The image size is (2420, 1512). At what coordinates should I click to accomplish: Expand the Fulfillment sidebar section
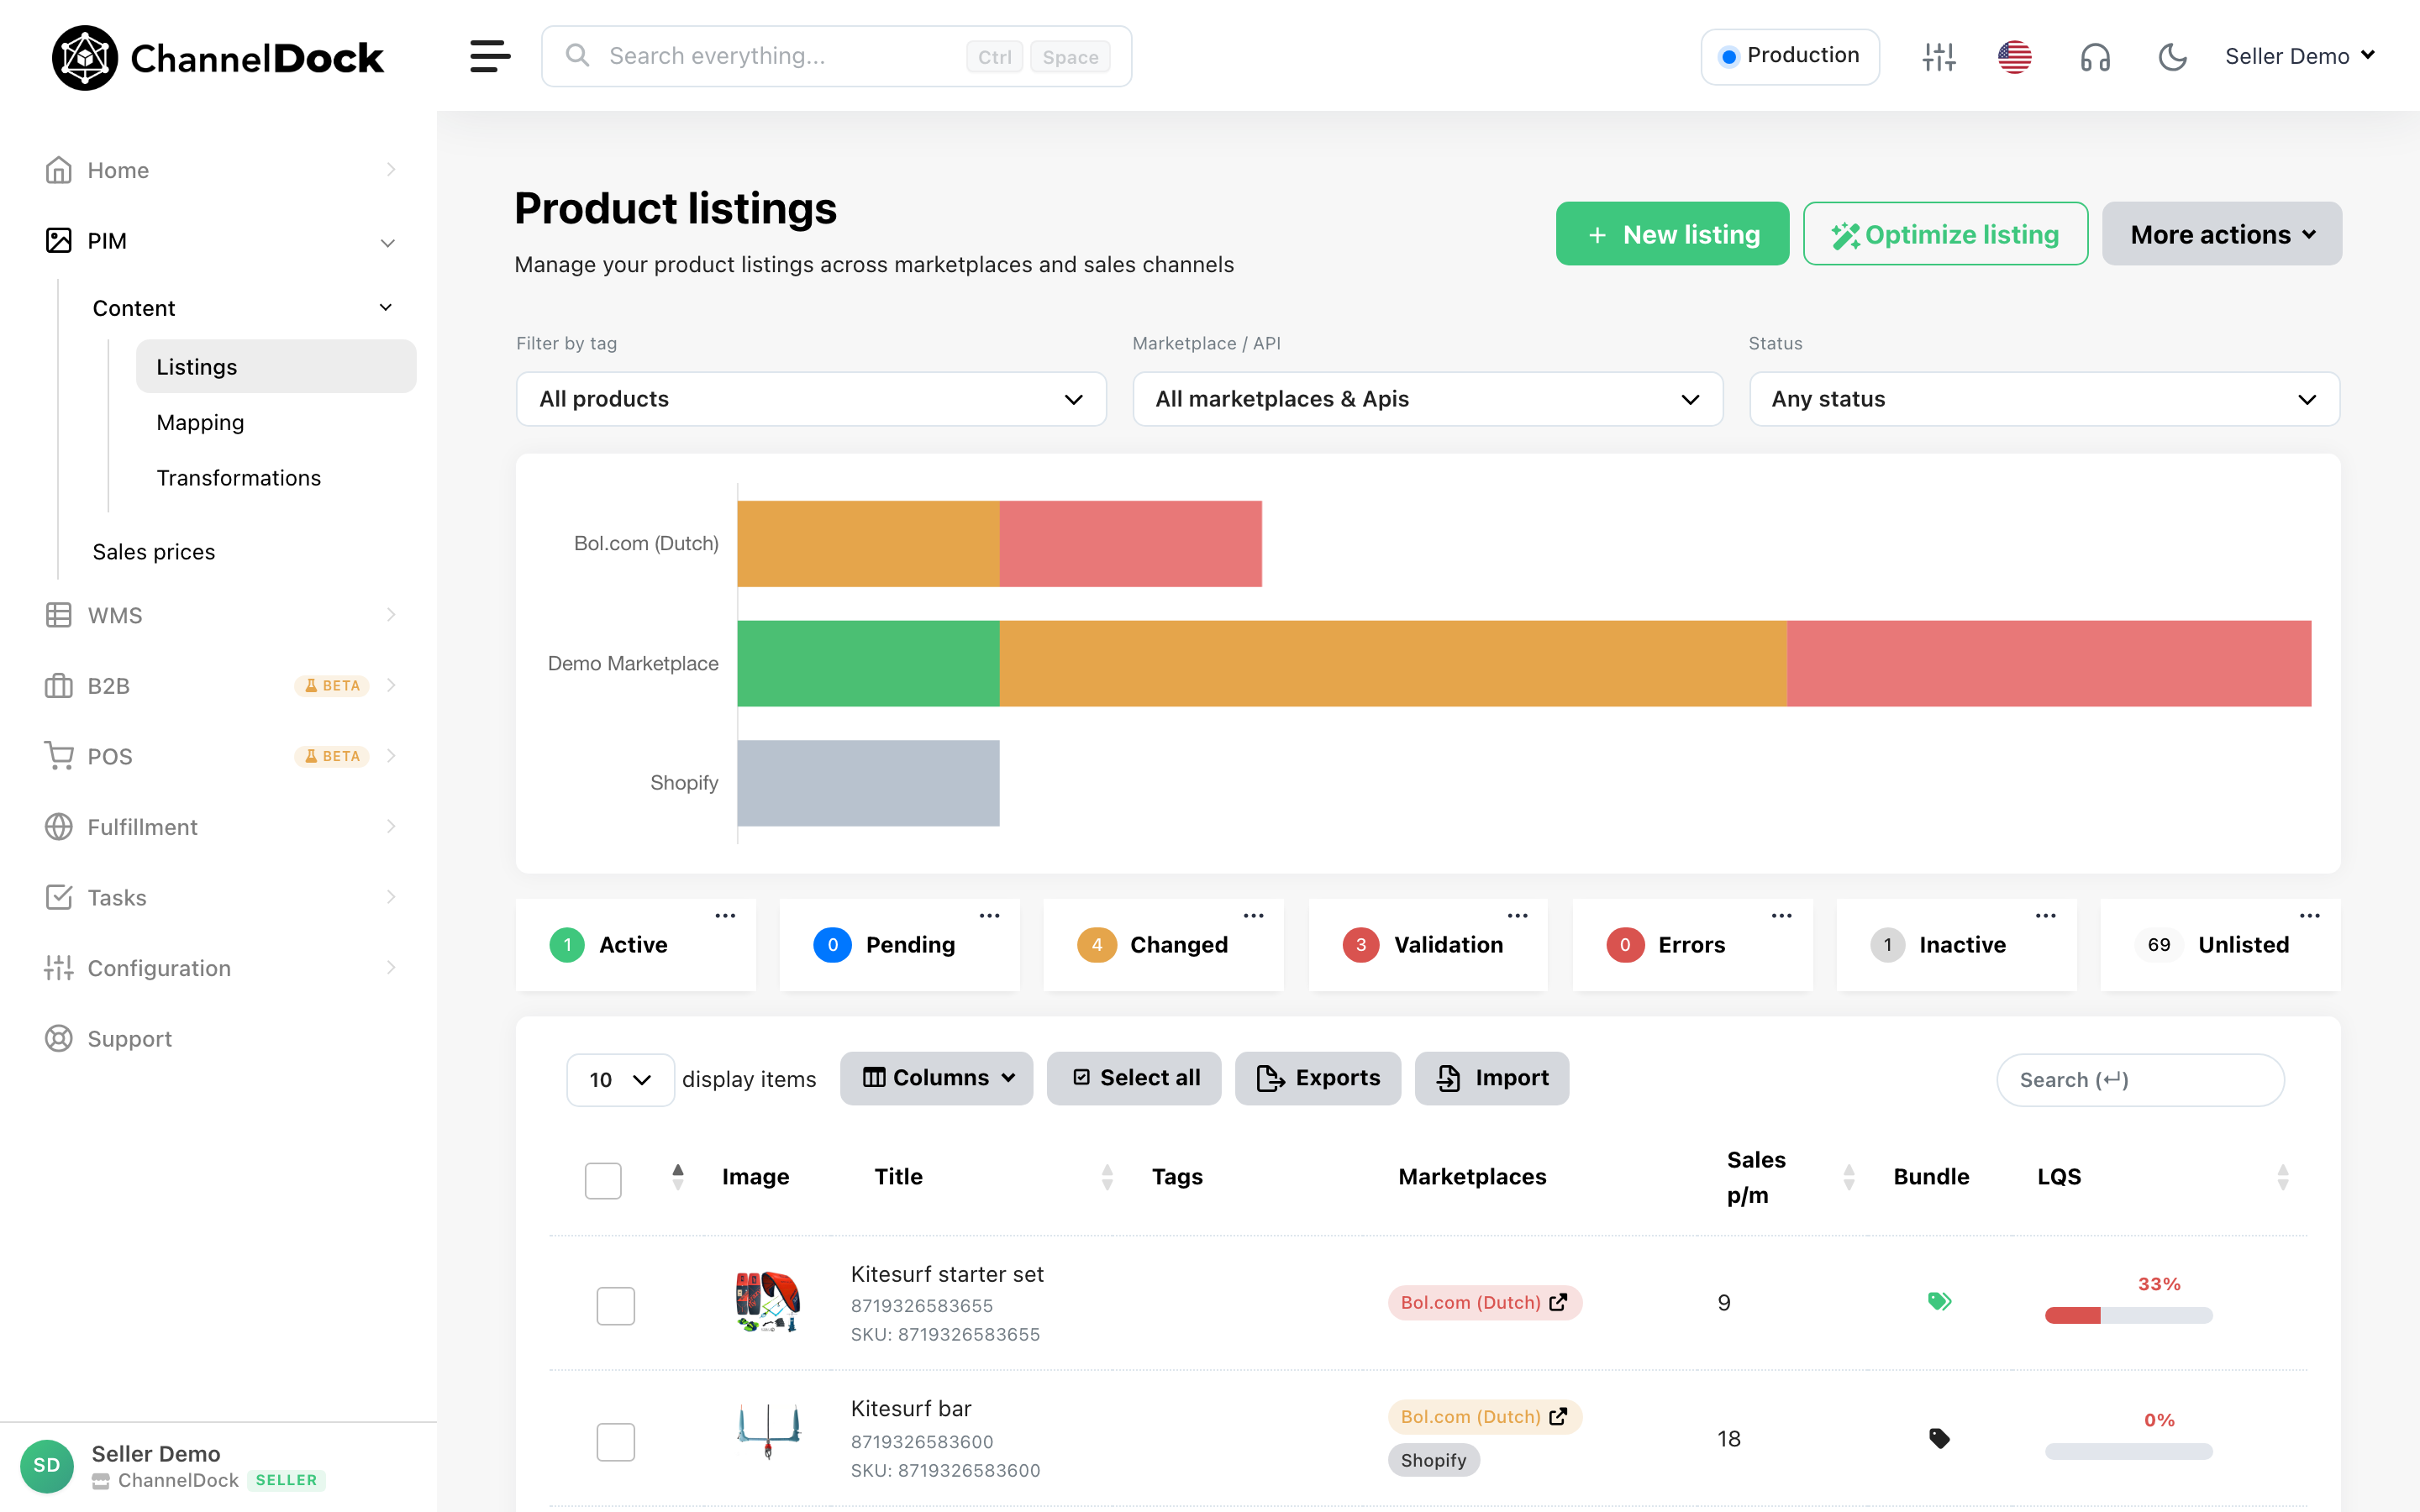pos(220,827)
